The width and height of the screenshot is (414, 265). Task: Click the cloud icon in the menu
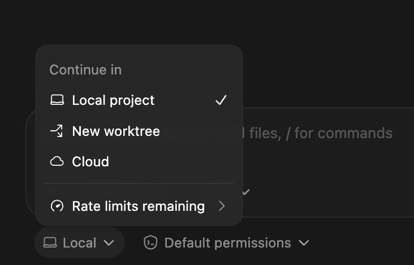tap(57, 161)
